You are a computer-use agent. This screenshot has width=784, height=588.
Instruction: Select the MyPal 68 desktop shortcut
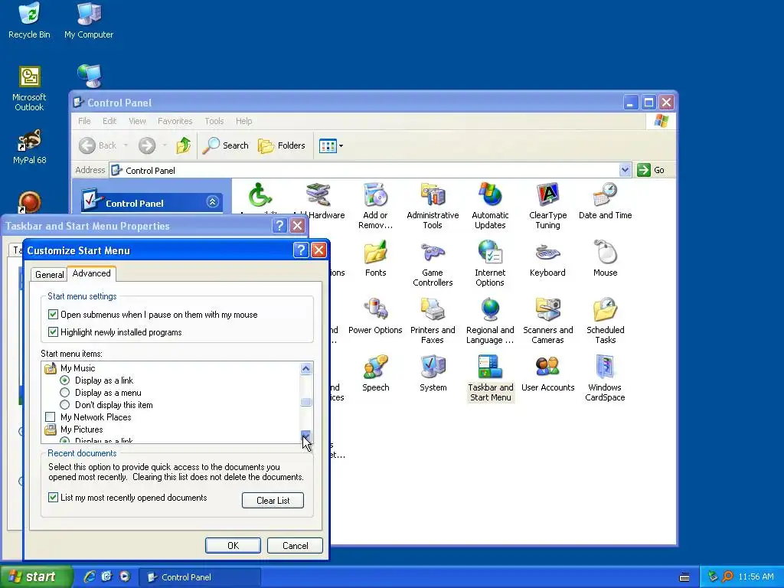pyautogui.click(x=30, y=147)
